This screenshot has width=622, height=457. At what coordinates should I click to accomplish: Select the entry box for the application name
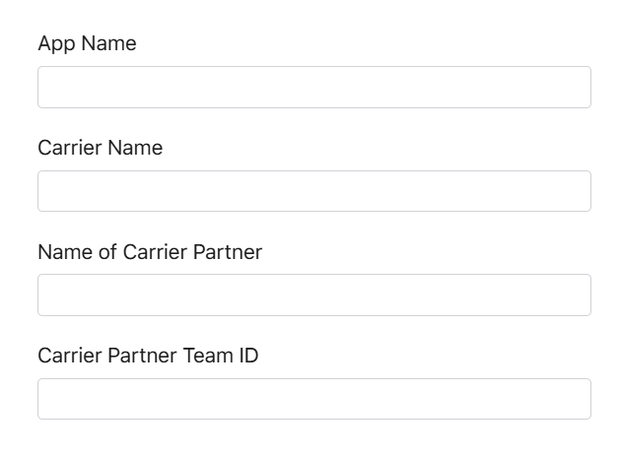[x=313, y=87]
